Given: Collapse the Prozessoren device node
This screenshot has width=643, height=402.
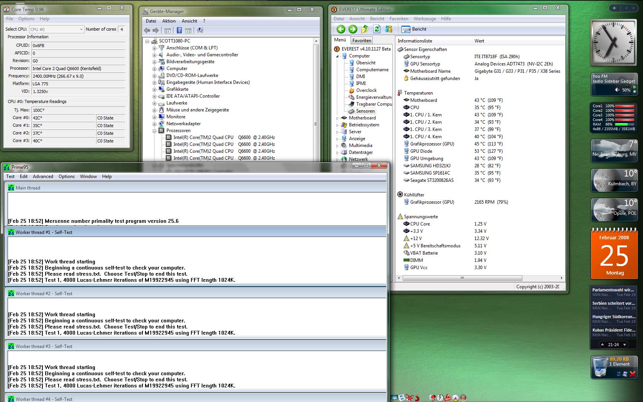Looking at the screenshot, I should pyautogui.click(x=154, y=131).
